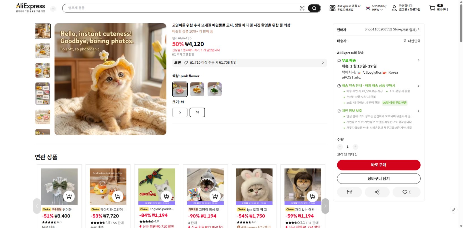Add item to wishlist with heart icon
This screenshot has width=463, height=228.
[405, 192]
